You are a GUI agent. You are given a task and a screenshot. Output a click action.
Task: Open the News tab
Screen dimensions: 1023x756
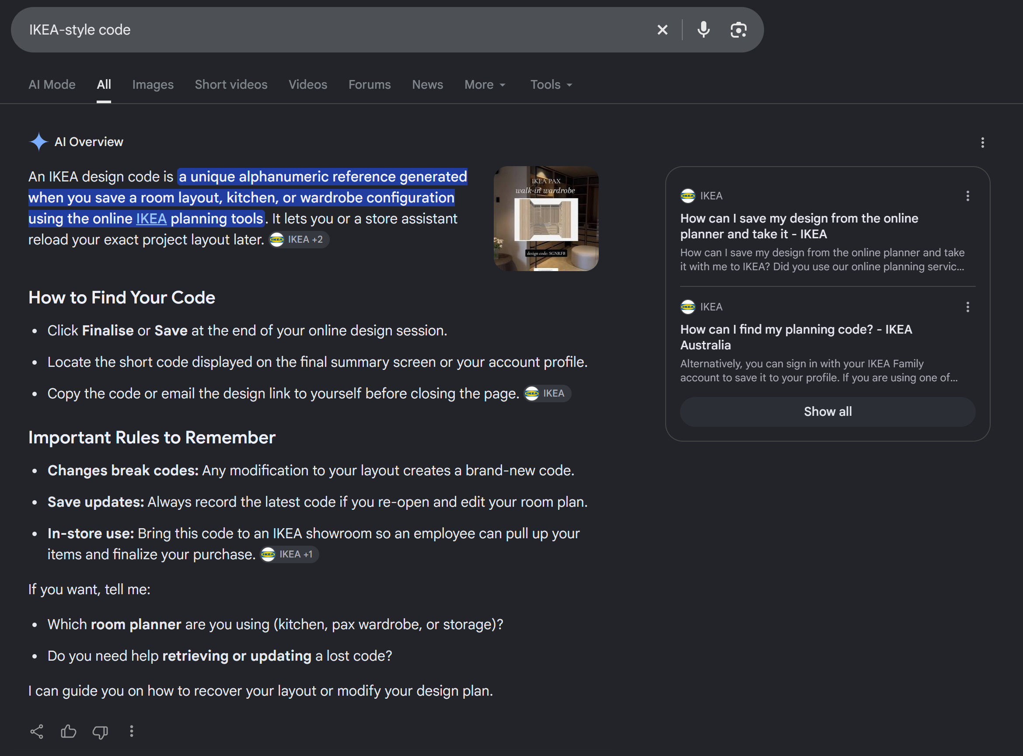[427, 85]
